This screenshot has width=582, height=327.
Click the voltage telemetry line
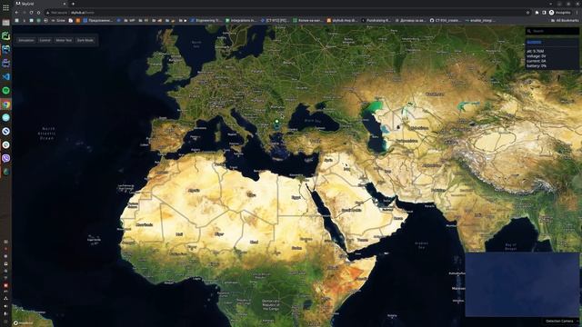[x=536, y=56]
